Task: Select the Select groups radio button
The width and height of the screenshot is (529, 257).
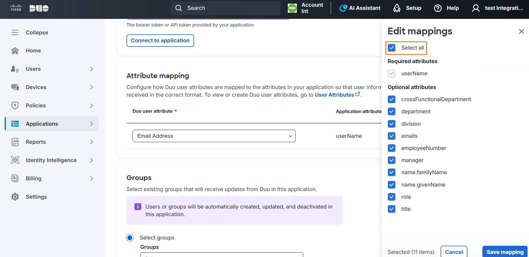Action: (130, 238)
